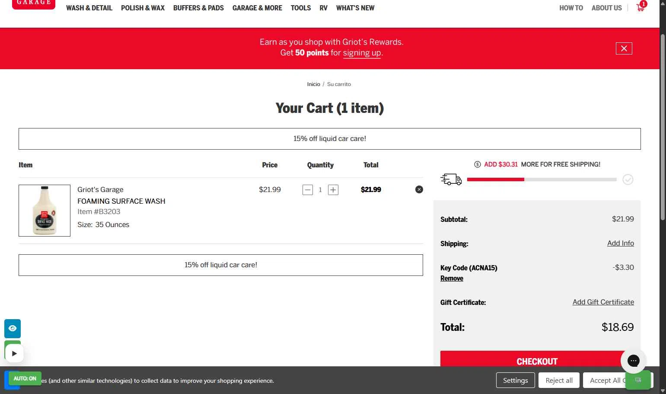Increase quantity with the plus button

(333, 190)
